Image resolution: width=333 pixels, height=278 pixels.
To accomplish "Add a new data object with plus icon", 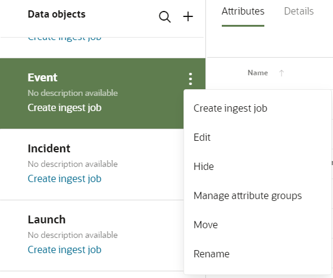I will tap(188, 16).
